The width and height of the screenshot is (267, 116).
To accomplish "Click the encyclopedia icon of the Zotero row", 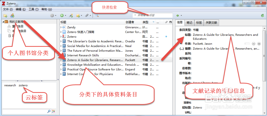I will tap(64, 37).
